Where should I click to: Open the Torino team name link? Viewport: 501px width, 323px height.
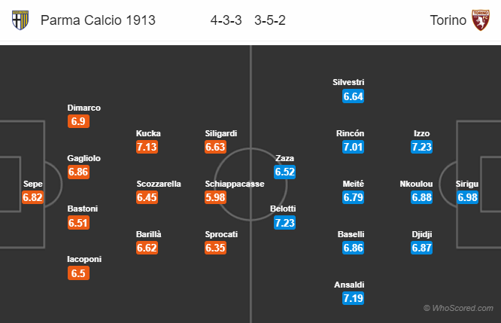tap(448, 20)
